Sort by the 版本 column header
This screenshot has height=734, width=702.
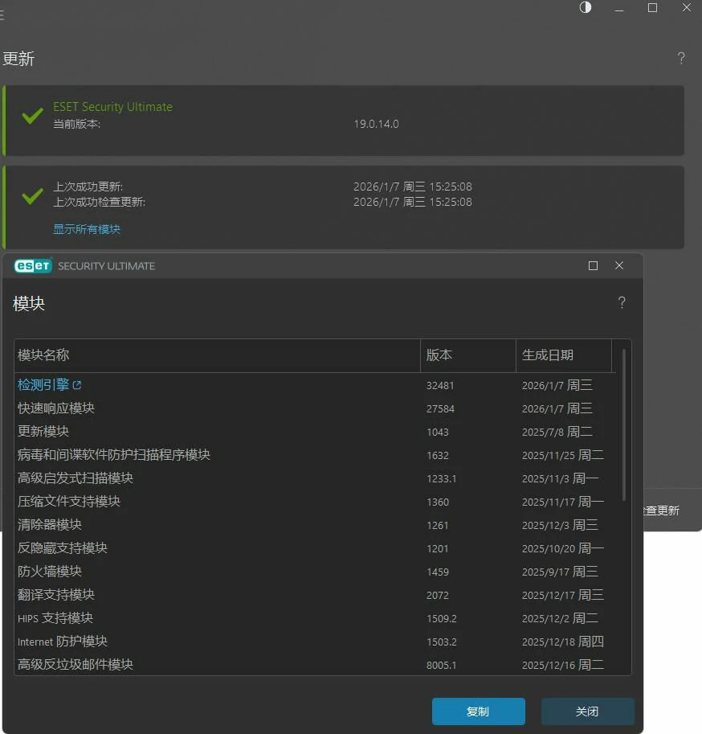click(467, 355)
